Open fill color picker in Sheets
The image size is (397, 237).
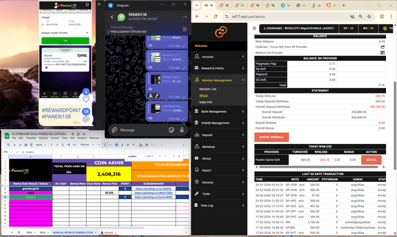(141, 145)
